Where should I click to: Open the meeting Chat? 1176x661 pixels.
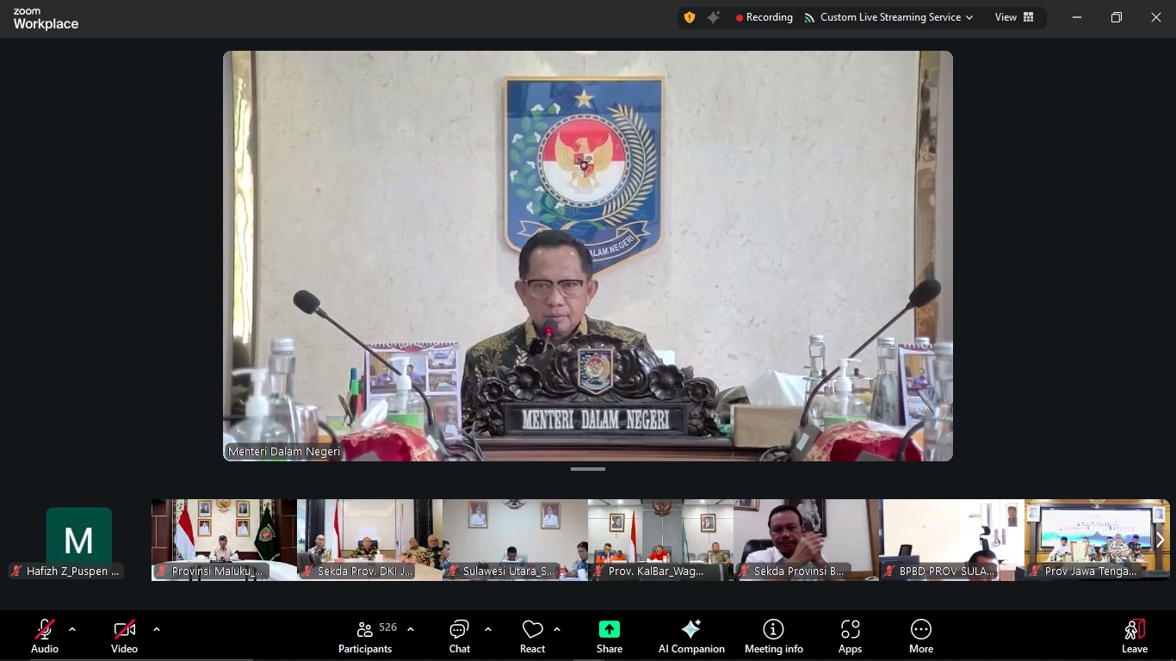coord(459,635)
